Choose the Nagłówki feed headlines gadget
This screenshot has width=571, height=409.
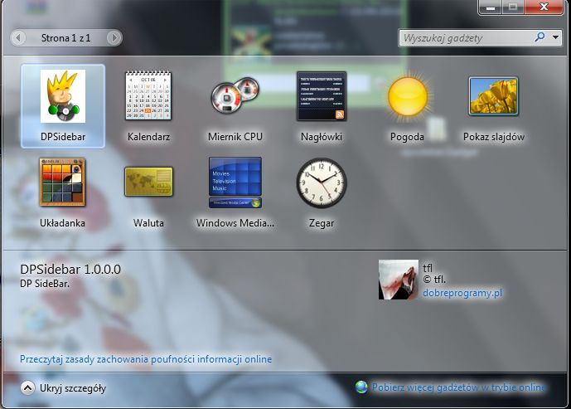[322, 96]
